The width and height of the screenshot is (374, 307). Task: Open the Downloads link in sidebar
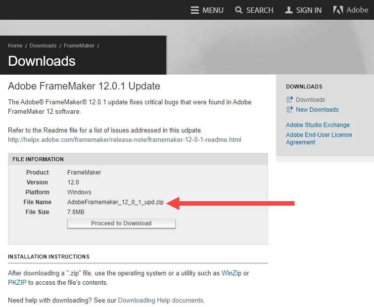[x=310, y=100]
